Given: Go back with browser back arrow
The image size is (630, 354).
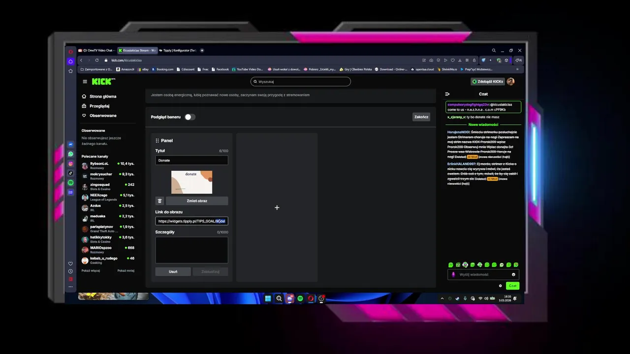Looking at the screenshot, I should tap(81, 60).
